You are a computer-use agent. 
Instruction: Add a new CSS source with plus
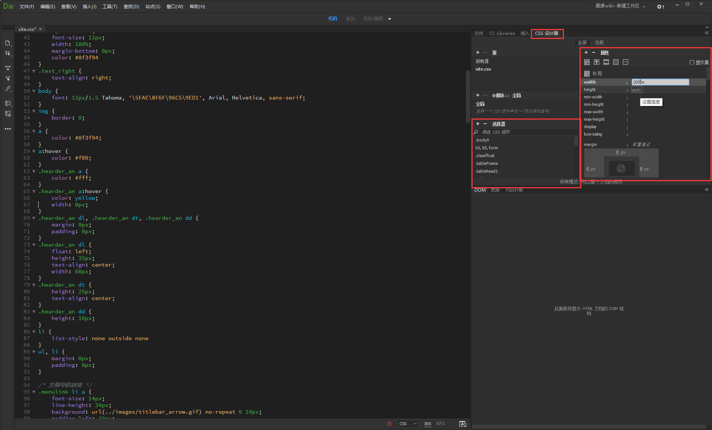pyautogui.click(x=478, y=53)
